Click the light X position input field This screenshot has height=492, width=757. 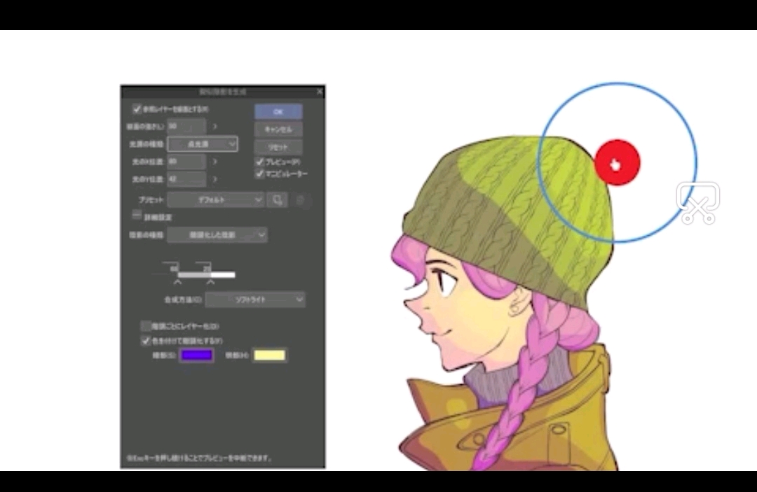pos(186,162)
